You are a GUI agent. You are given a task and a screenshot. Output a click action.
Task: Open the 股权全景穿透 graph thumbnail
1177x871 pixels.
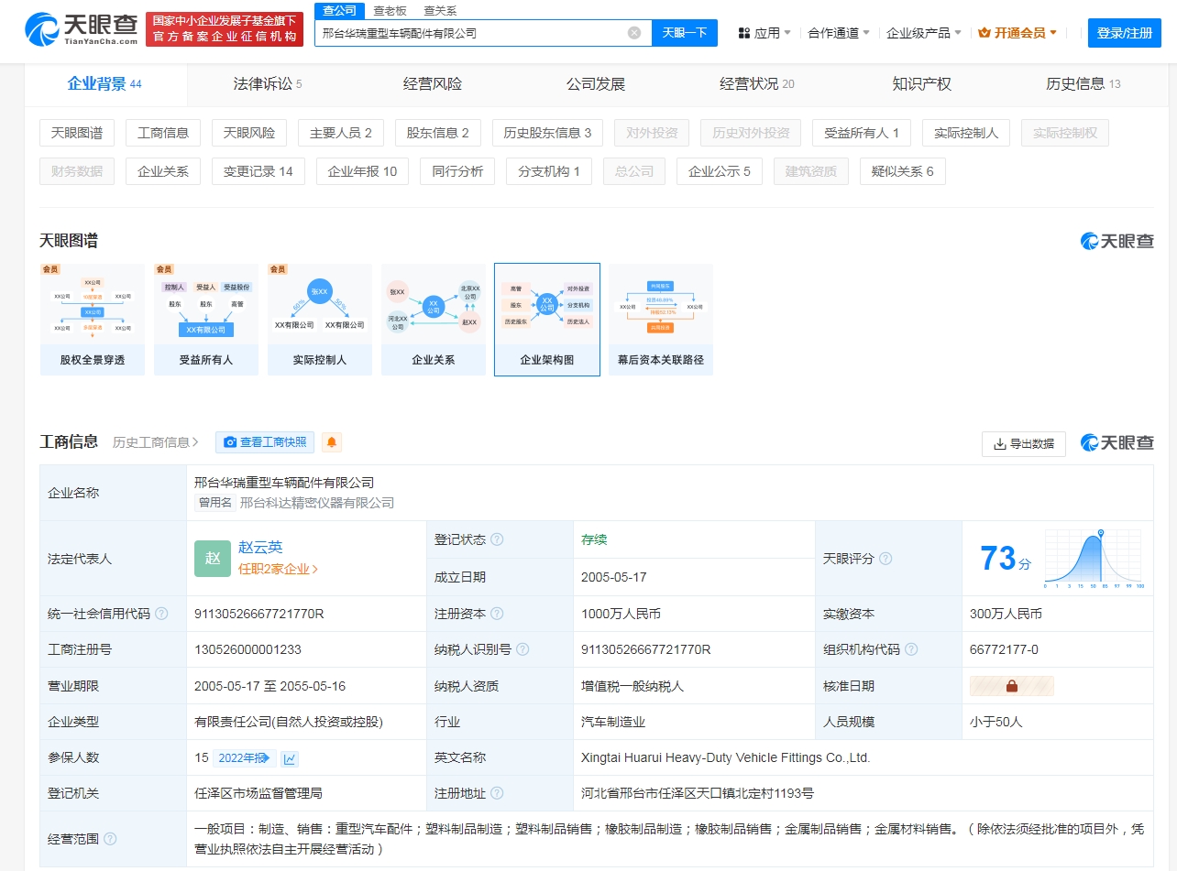click(93, 320)
